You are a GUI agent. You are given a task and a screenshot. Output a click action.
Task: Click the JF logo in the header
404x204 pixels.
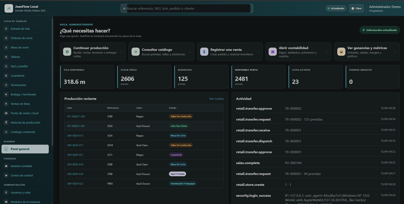[x=9, y=8]
